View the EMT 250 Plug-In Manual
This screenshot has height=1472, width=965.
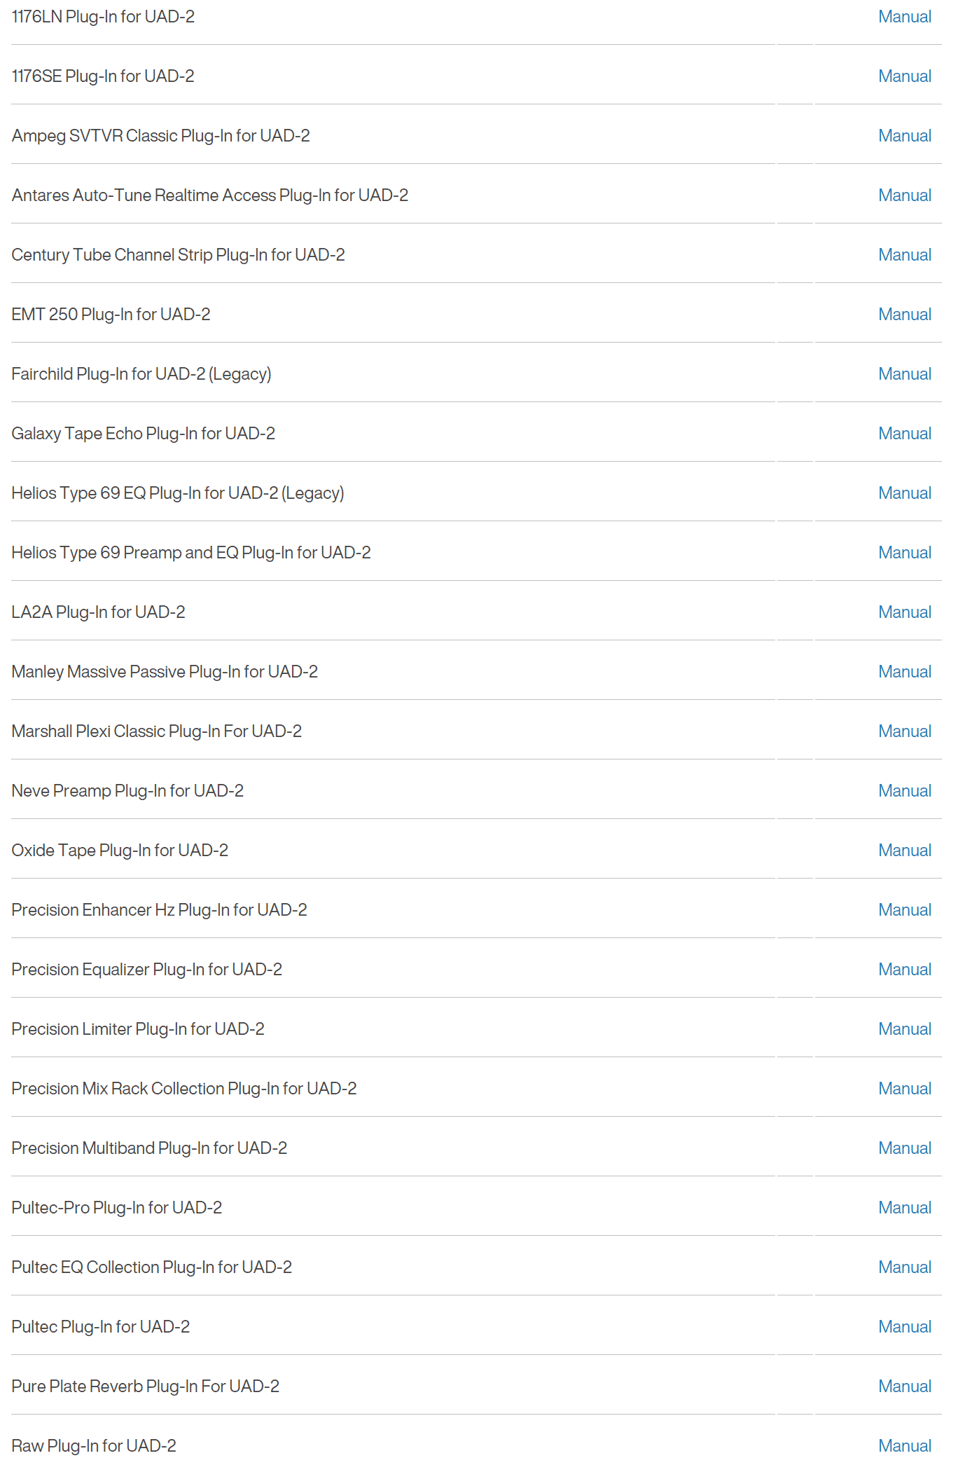pyautogui.click(x=905, y=315)
